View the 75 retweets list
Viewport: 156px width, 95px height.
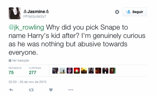[x=15, y=71]
